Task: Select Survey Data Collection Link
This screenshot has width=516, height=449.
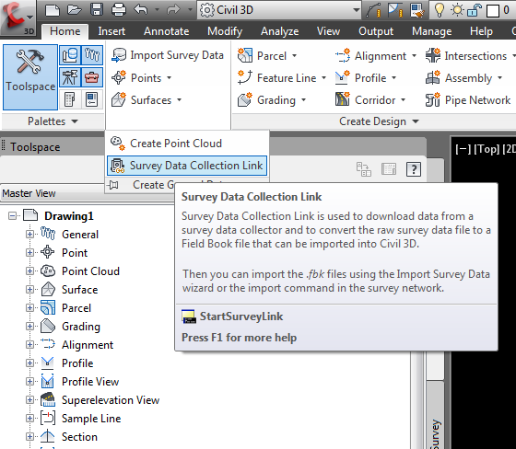Action: pos(187,166)
